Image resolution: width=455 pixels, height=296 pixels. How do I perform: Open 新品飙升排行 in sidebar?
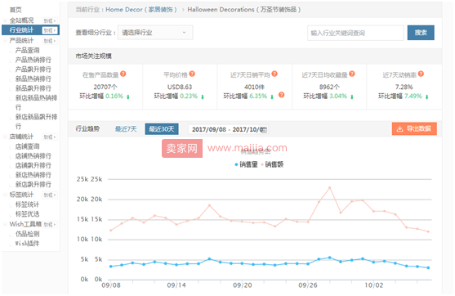(33, 88)
